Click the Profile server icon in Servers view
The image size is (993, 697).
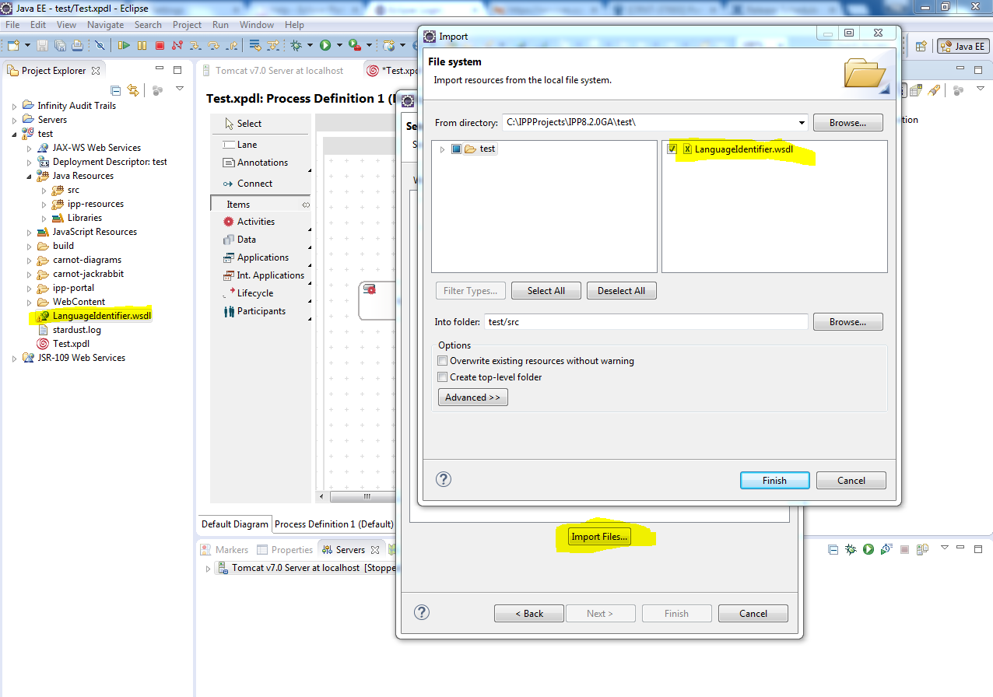(x=886, y=549)
